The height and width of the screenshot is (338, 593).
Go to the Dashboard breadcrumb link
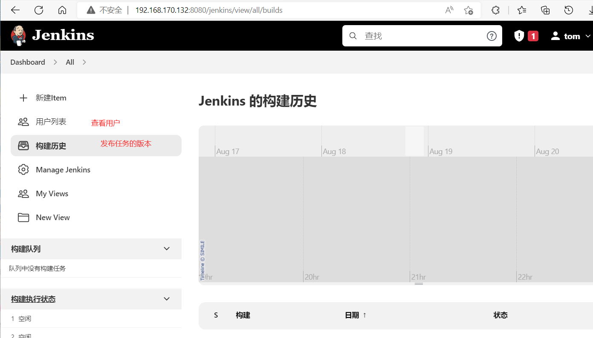28,62
